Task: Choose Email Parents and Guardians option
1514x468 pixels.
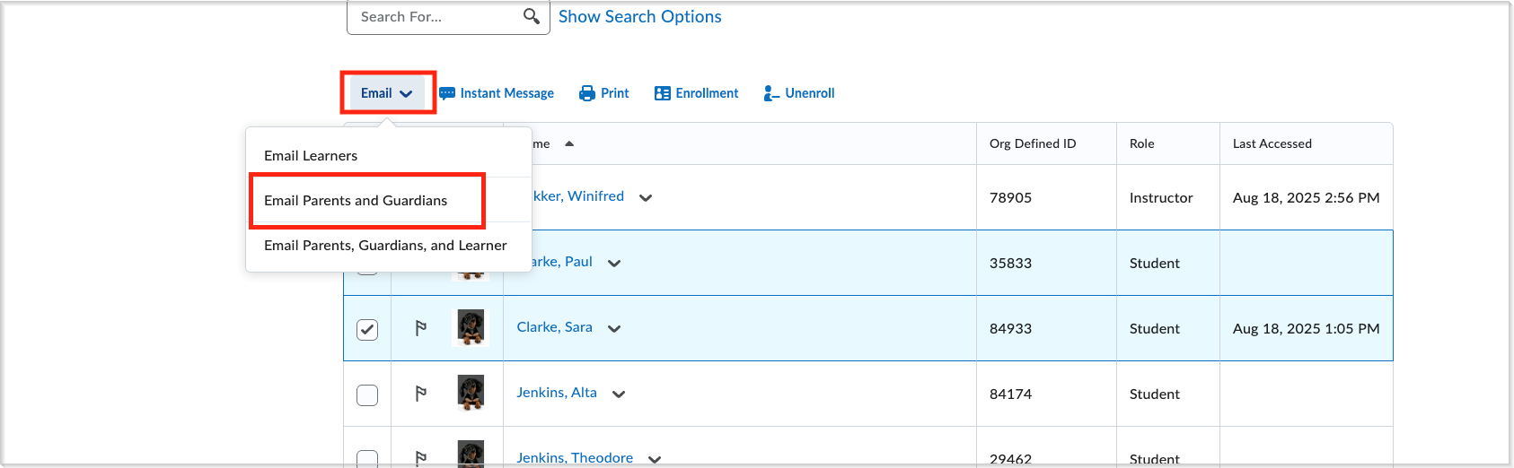Action: tap(356, 201)
